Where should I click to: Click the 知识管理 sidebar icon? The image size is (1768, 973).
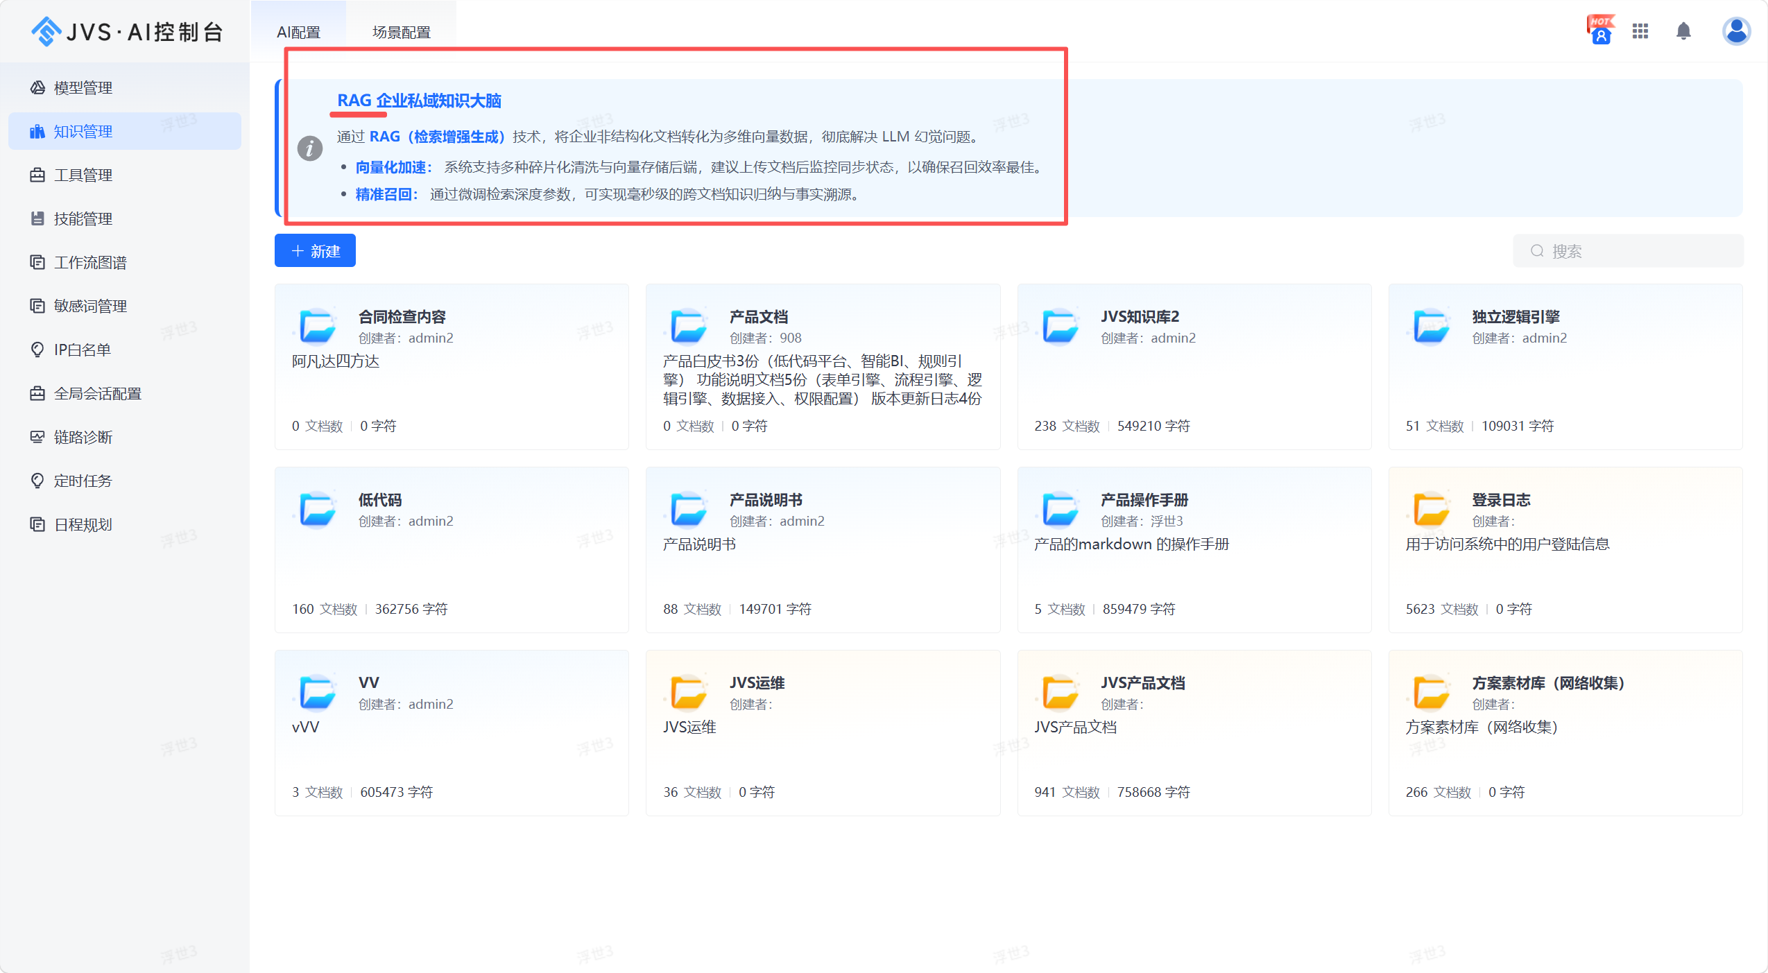(x=37, y=131)
